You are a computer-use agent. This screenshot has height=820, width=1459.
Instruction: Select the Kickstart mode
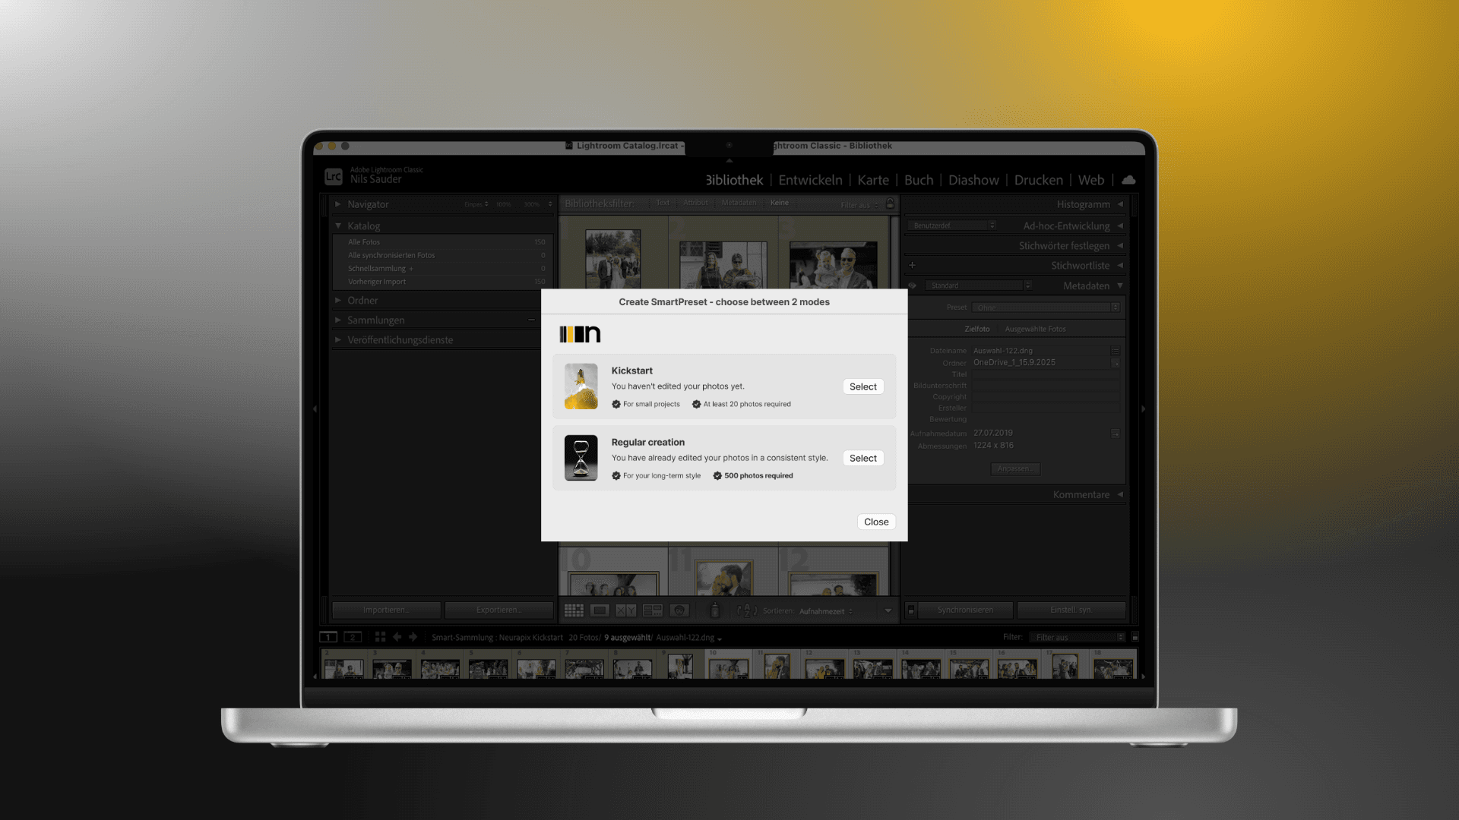click(862, 386)
